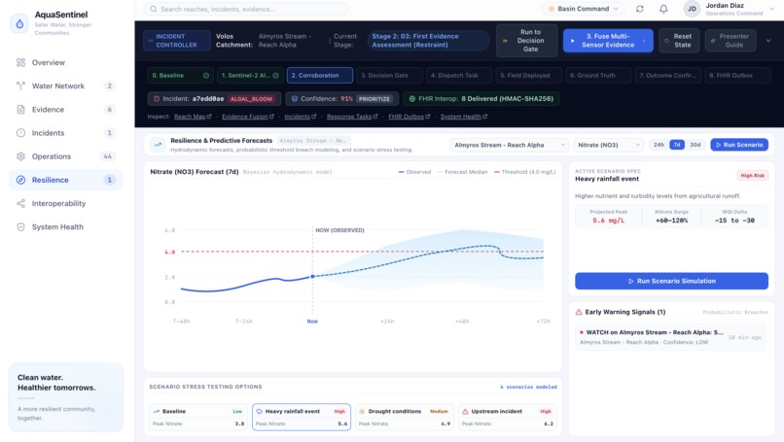
Task: Click the AquaSentinel water drop logo
Action: pos(19,23)
